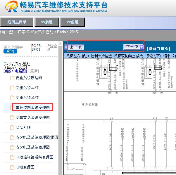Open 安全系统原理图 in the tree
This screenshot has width=176, height=175.
coord(29,78)
